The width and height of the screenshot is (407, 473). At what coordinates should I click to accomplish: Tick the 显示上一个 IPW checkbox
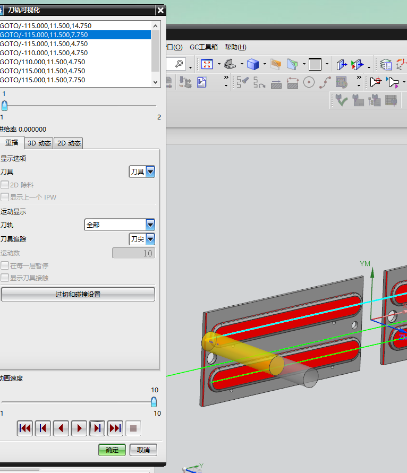click(5, 197)
